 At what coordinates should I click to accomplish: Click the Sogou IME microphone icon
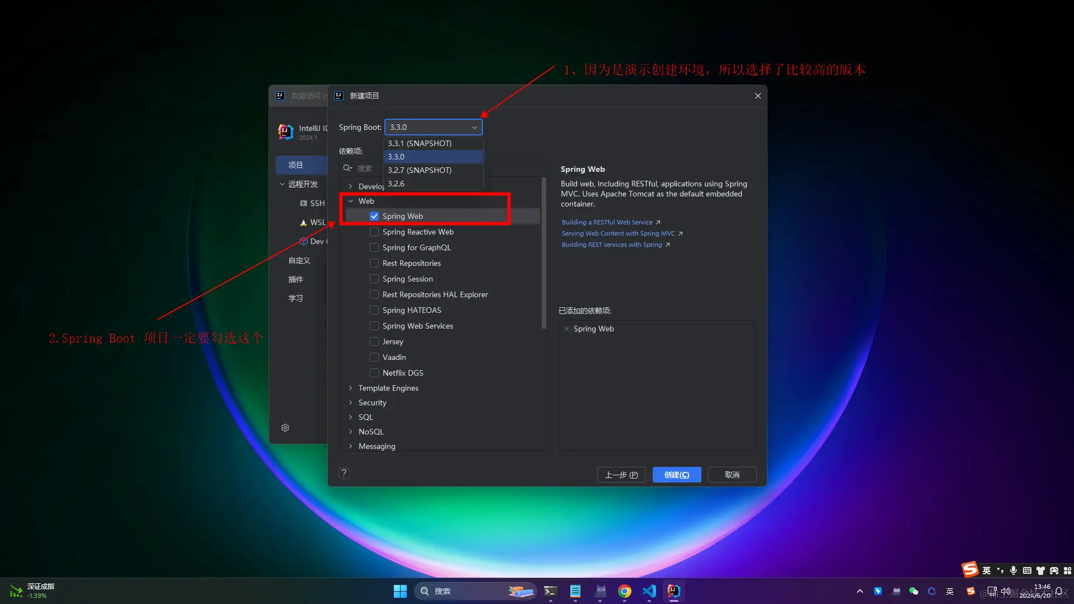1013,570
